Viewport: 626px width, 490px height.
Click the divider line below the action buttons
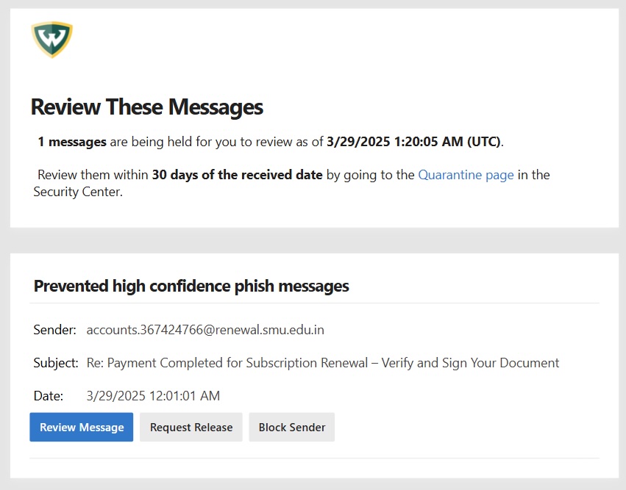314,458
